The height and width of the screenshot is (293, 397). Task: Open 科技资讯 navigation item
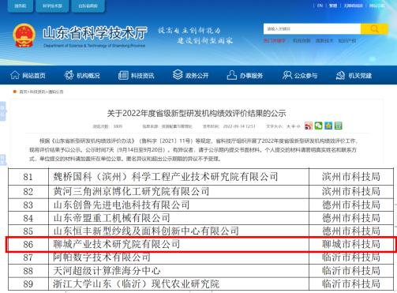coord(137,76)
